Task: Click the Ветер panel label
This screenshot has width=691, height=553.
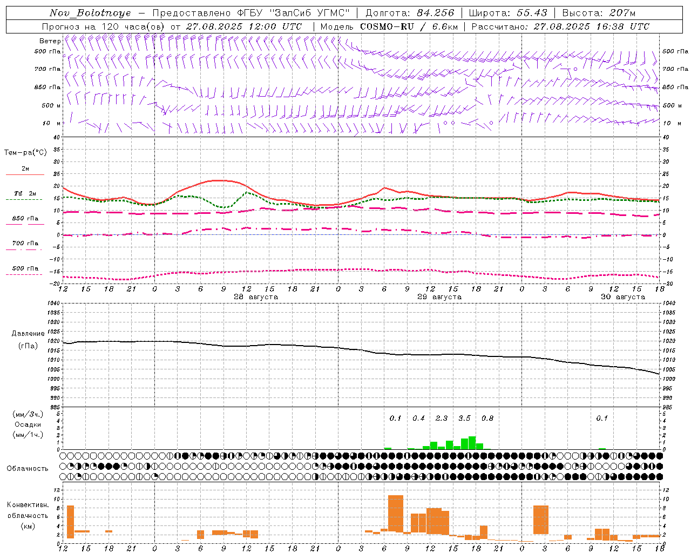Action: pyautogui.click(x=50, y=41)
